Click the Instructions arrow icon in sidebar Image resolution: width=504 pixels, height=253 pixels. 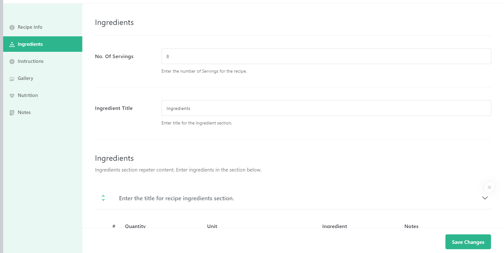coord(12,62)
